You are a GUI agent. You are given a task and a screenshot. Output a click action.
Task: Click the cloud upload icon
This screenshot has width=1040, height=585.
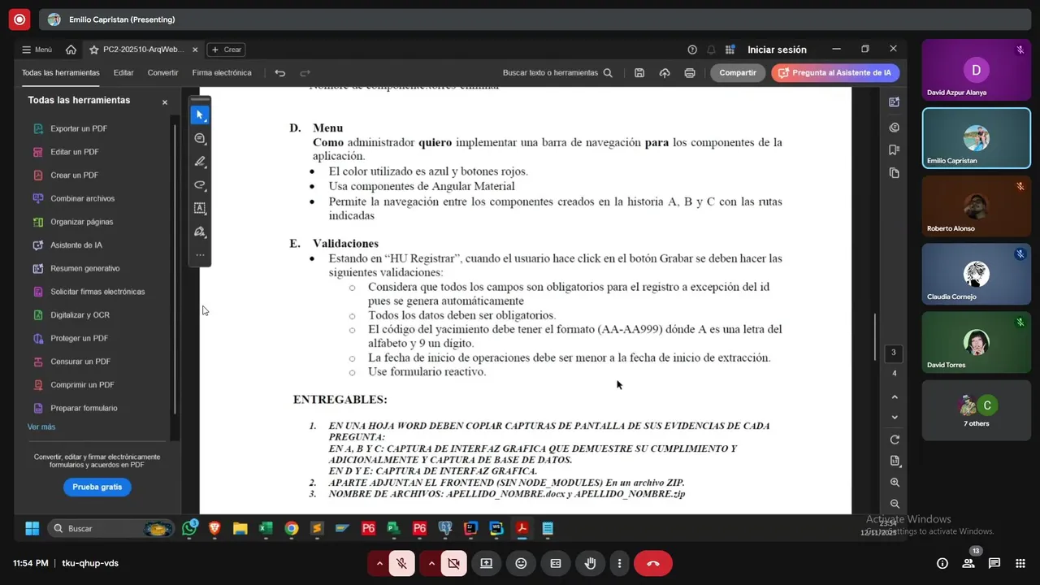click(665, 72)
